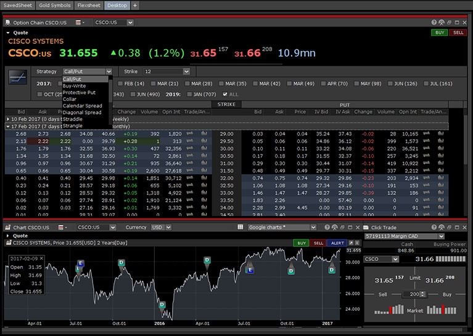Enable the MAR (21) expiry checkbox
473x336 pixels.
pos(153,83)
